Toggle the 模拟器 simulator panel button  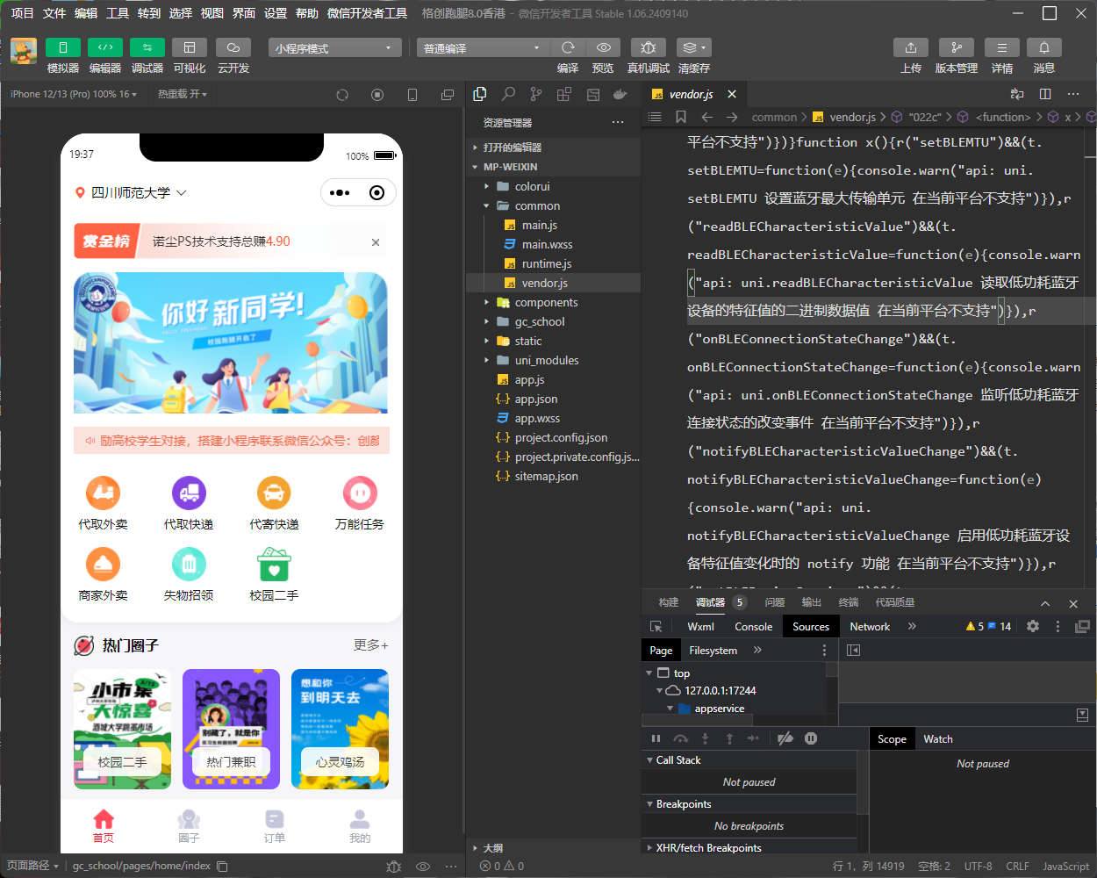(x=62, y=47)
